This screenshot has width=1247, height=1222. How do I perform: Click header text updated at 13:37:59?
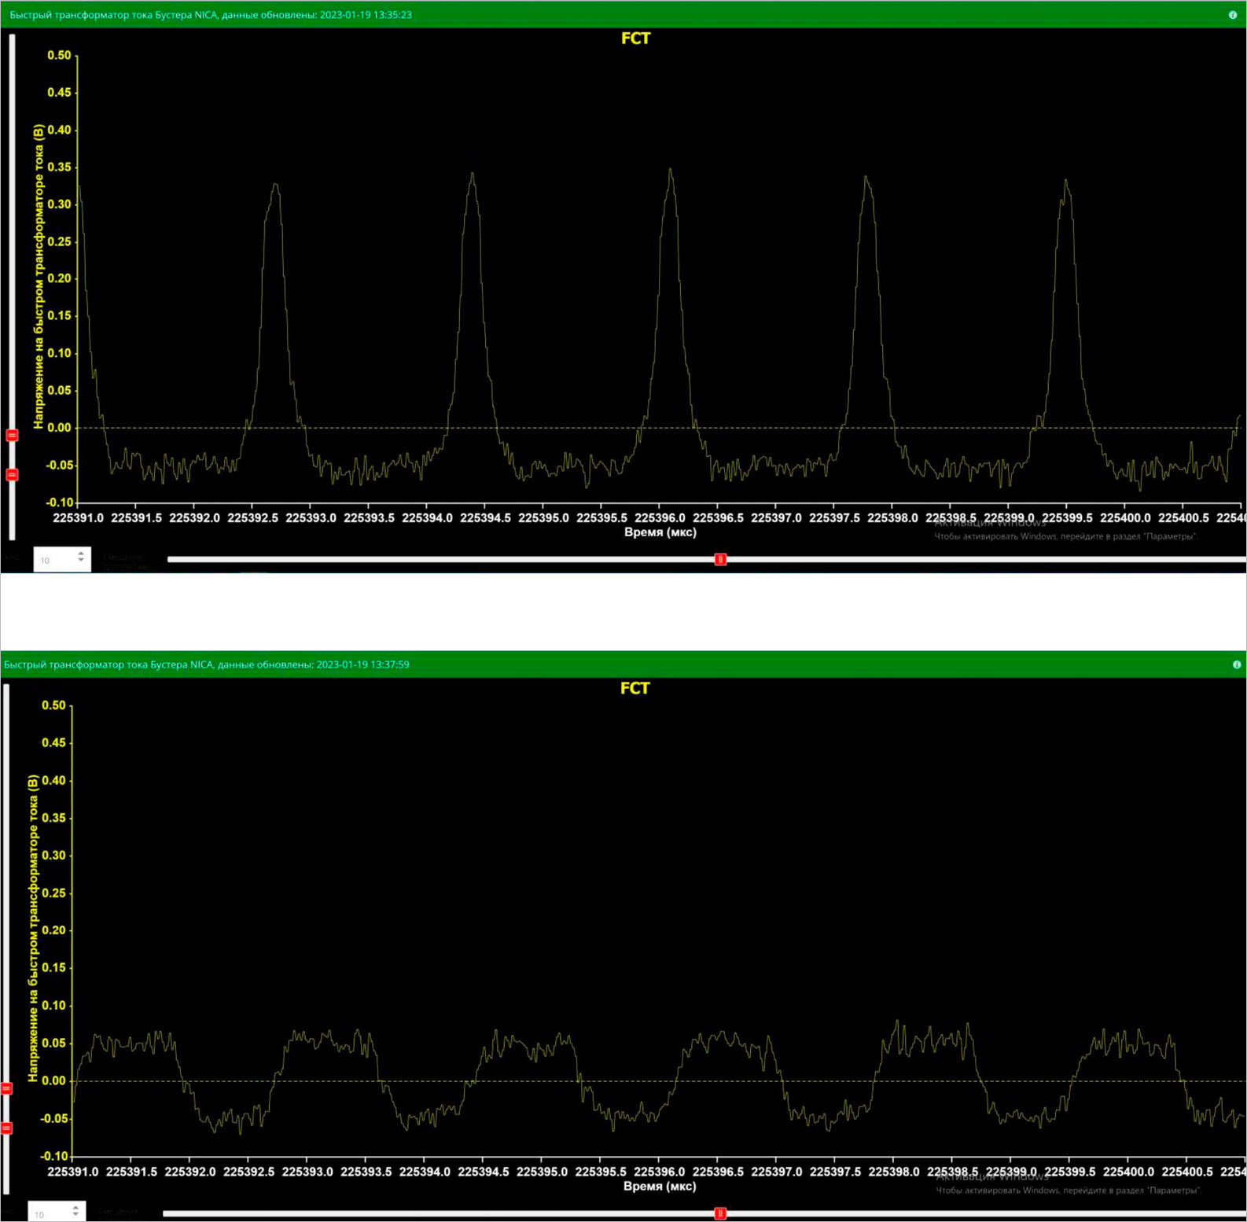point(207,664)
